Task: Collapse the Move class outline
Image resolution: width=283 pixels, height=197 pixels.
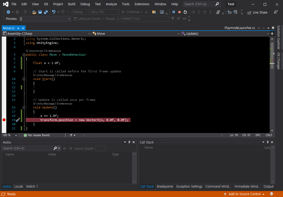Action: (x=24, y=55)
